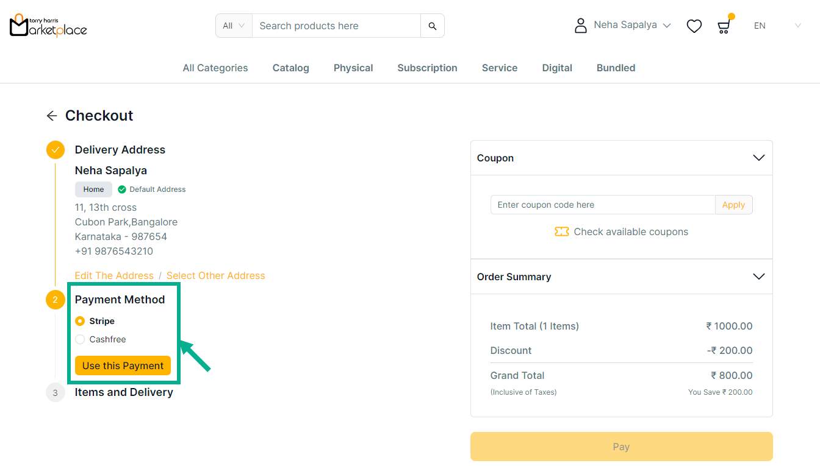Collapse the Coupon section
The height and width of the screenshot is (466, 820).
(x=758, y=158)
